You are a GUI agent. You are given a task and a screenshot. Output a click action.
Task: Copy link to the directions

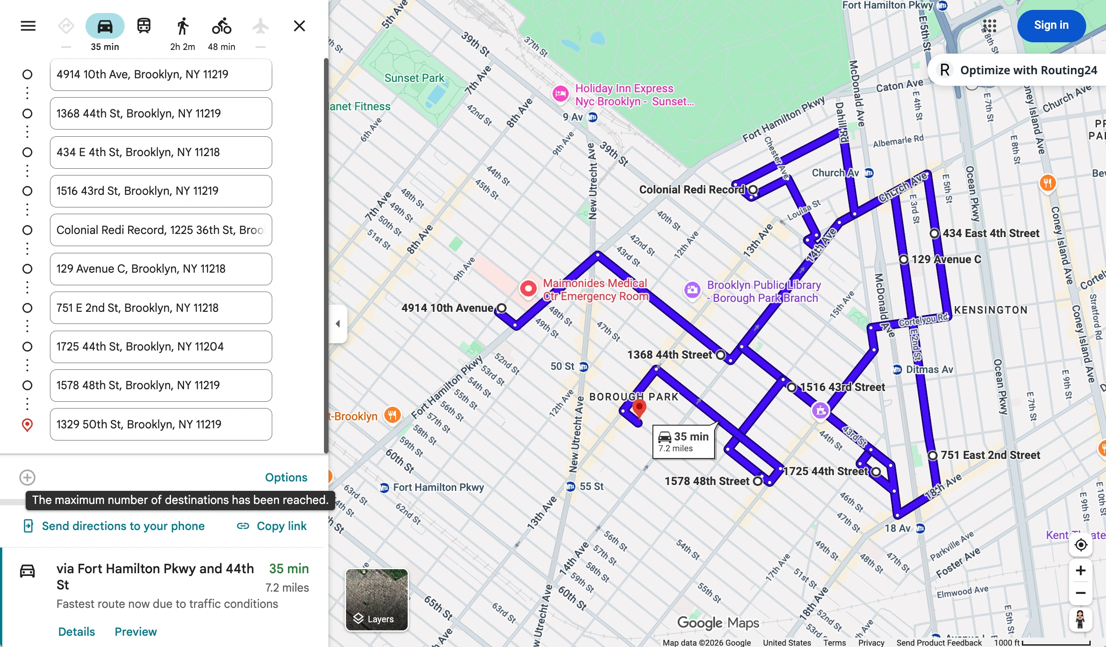point(272,526)
